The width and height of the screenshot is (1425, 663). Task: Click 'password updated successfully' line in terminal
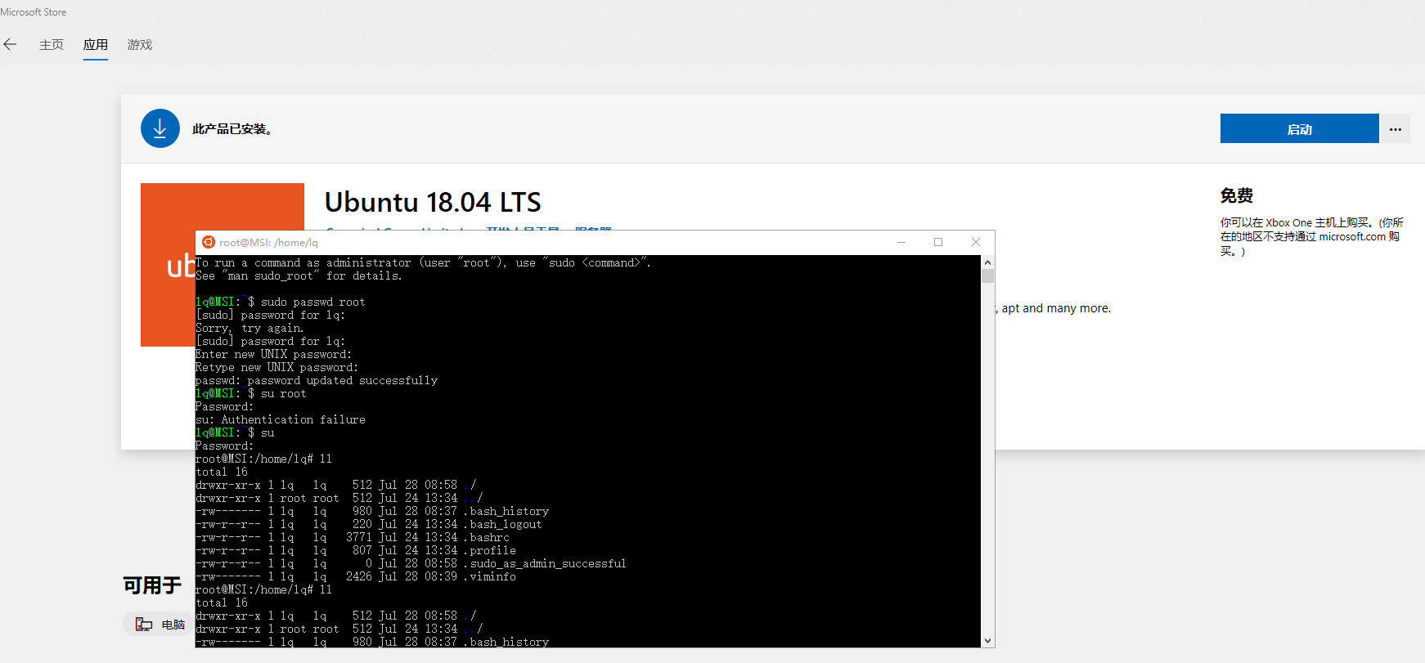click(317, 380)
